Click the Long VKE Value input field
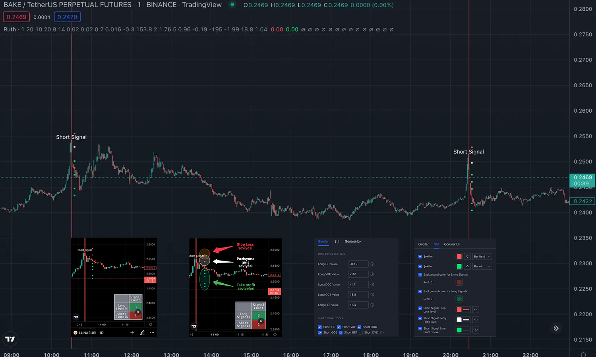This screenshot has width=596, height=357. click(358, 274)
